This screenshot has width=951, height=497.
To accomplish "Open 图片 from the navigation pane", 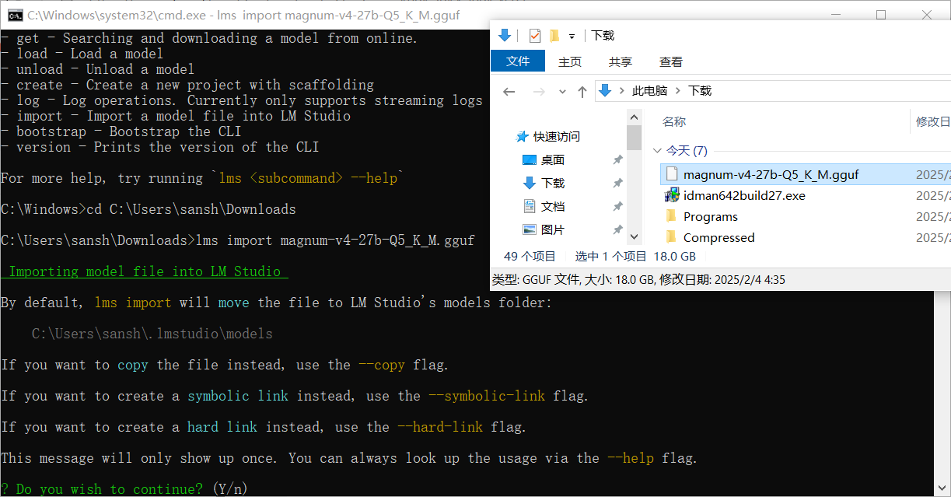I will click(553, 230).
